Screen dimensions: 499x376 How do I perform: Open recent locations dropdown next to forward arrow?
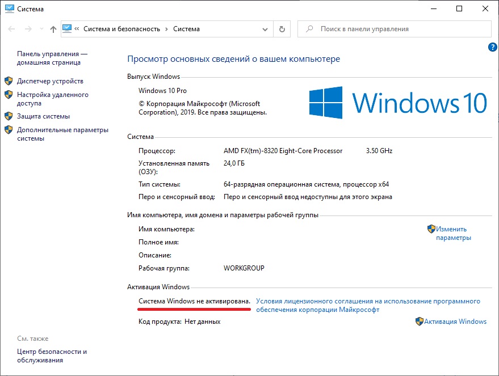click(x=41, y=29)
